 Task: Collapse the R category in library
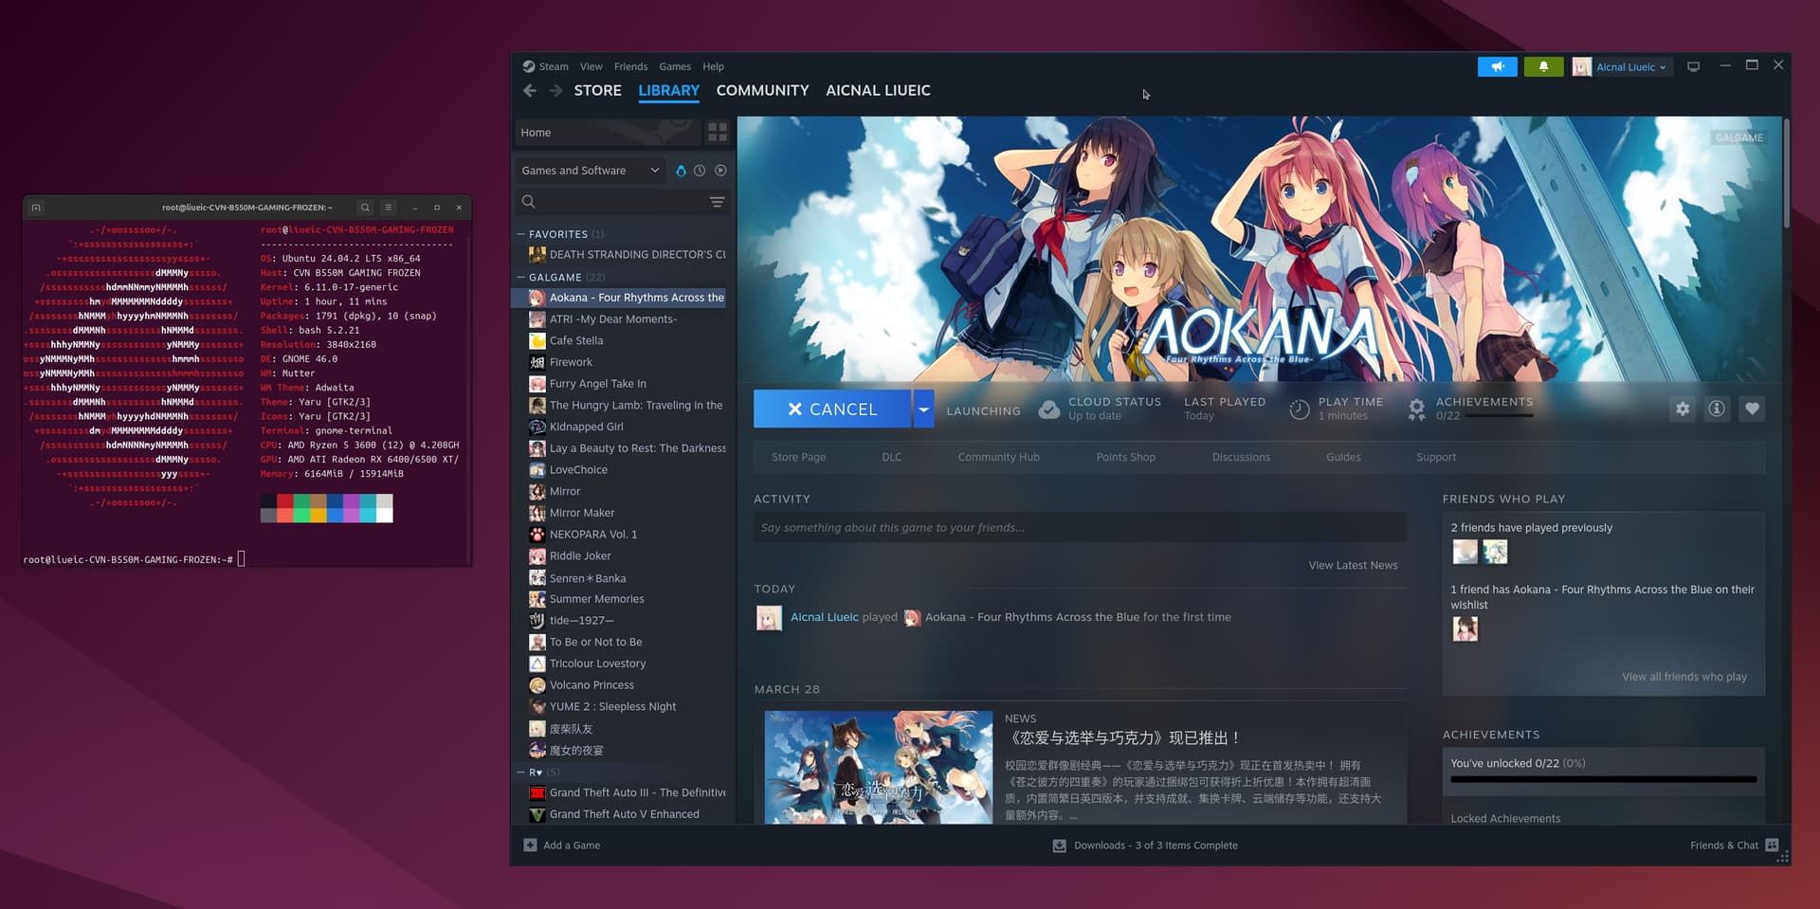click(520, 773)
